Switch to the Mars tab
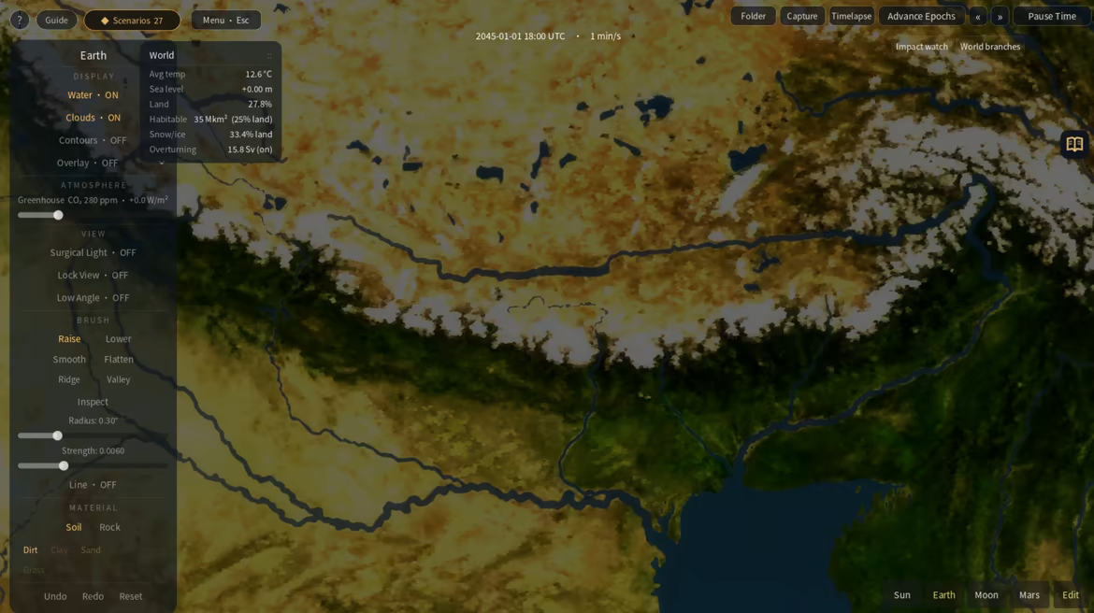 click(x=1029, y=595)
